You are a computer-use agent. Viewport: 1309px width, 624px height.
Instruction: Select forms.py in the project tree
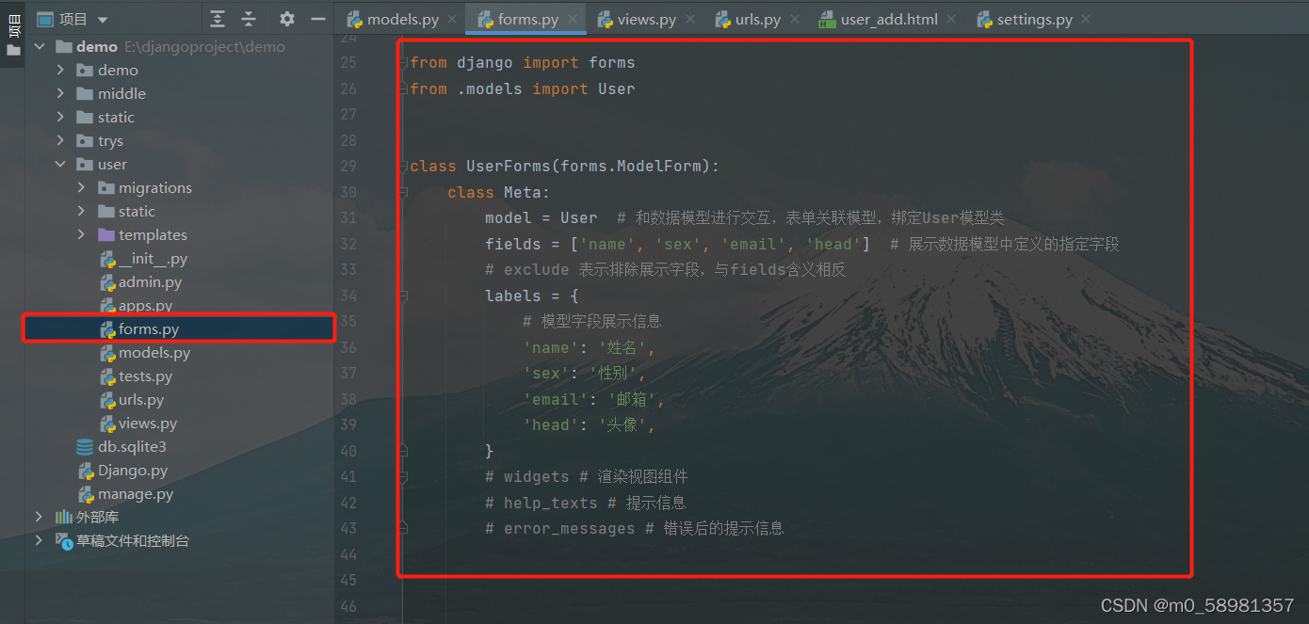click(149, 328)
